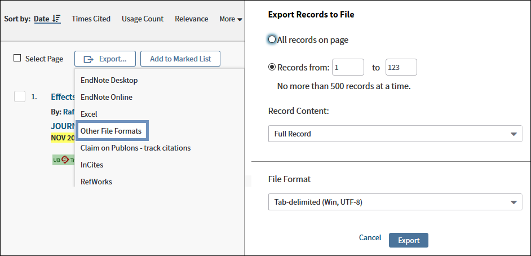Click the UB full-text finder icon

(x=63, y=160)
